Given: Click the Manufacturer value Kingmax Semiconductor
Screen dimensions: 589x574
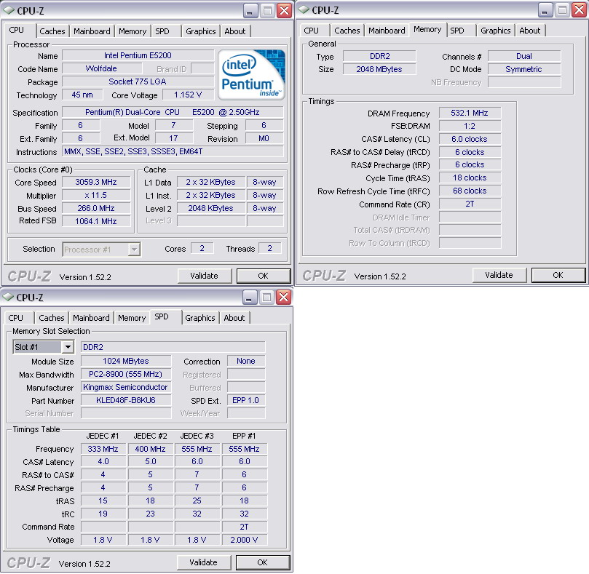Looking at the screenshot, I should (x=126, y=387).
